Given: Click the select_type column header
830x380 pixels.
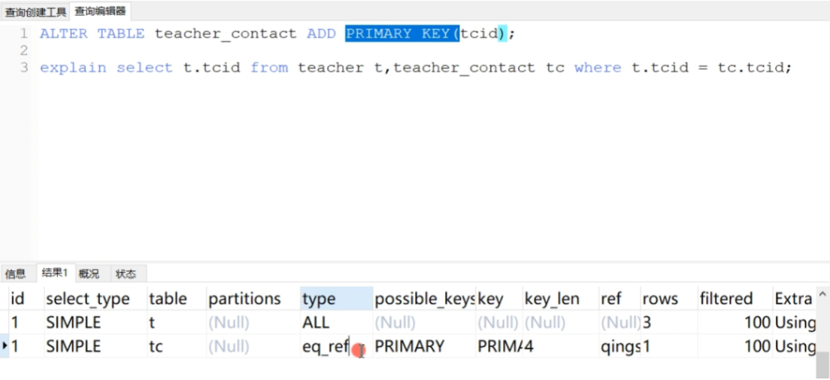Looking at the screenshot, I should 95,299.
